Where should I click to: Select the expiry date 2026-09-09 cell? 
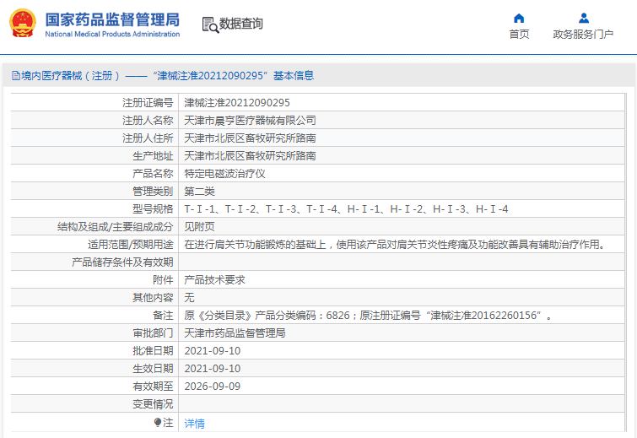click(213, 386)
